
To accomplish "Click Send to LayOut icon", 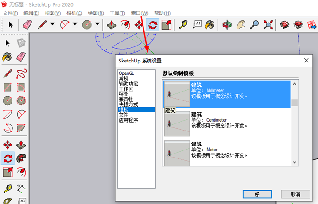I will coord(312,25).
